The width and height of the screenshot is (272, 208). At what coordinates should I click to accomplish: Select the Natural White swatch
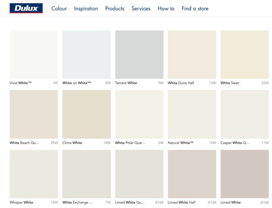pyautogui.click(x=192, y=114)
